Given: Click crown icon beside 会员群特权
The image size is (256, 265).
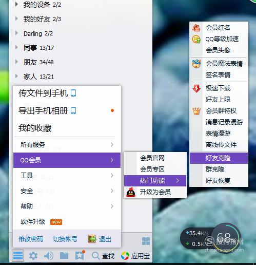Looking at the screenshot, I should pos(196,111).
